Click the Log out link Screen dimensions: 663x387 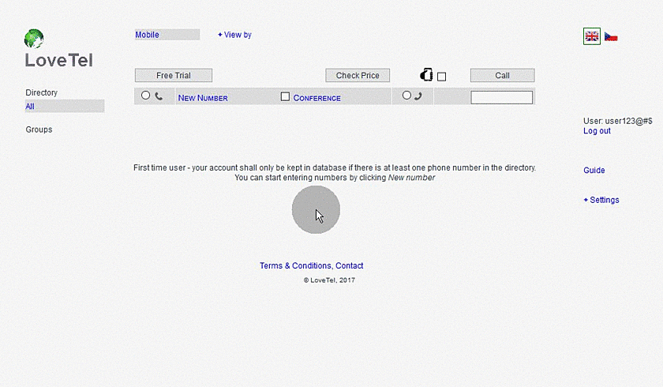pos(597,131)
